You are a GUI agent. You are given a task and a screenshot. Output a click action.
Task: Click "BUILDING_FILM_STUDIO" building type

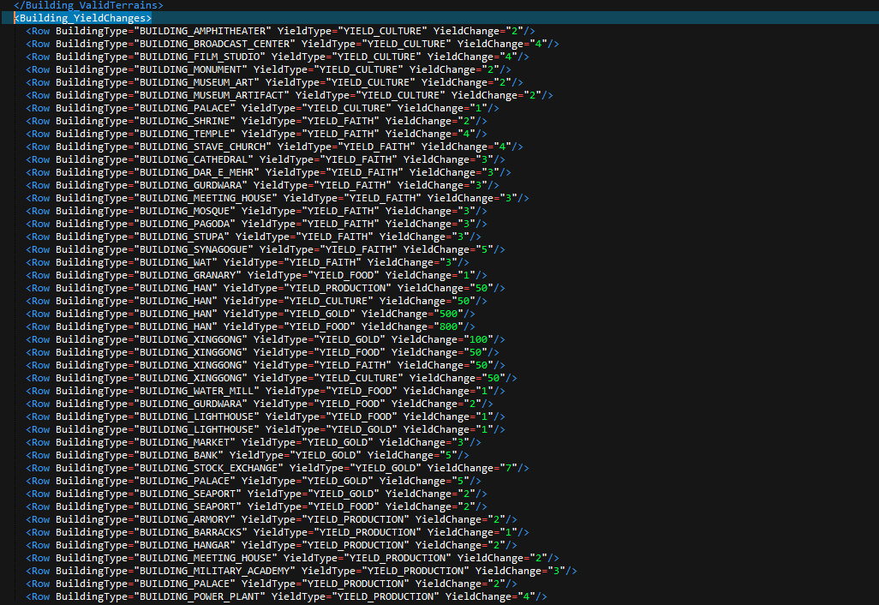(x=200, y=57)
